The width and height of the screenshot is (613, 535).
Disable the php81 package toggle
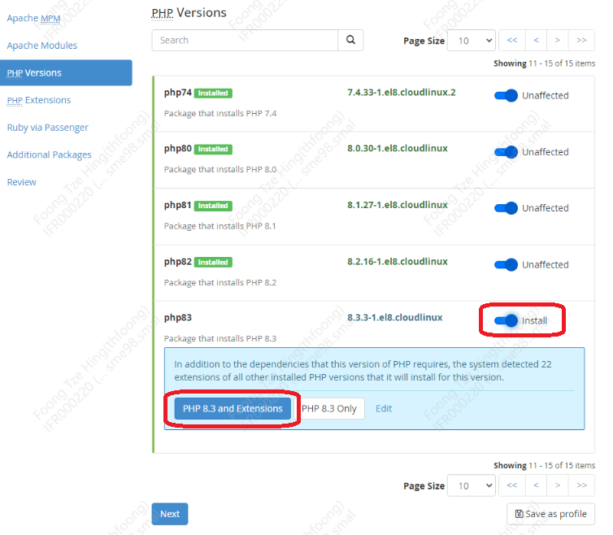(506, 208)
